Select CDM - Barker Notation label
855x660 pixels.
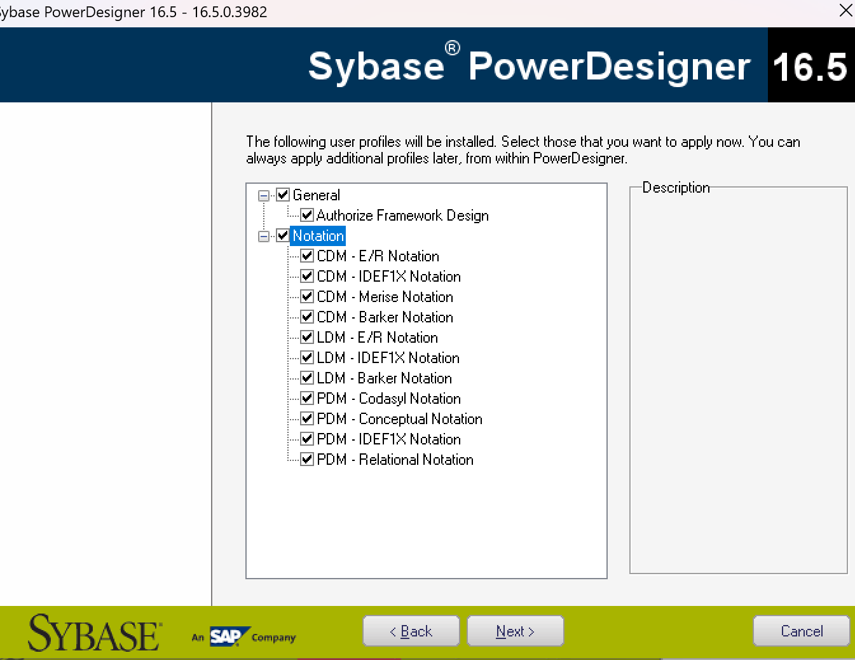[385, 317]
